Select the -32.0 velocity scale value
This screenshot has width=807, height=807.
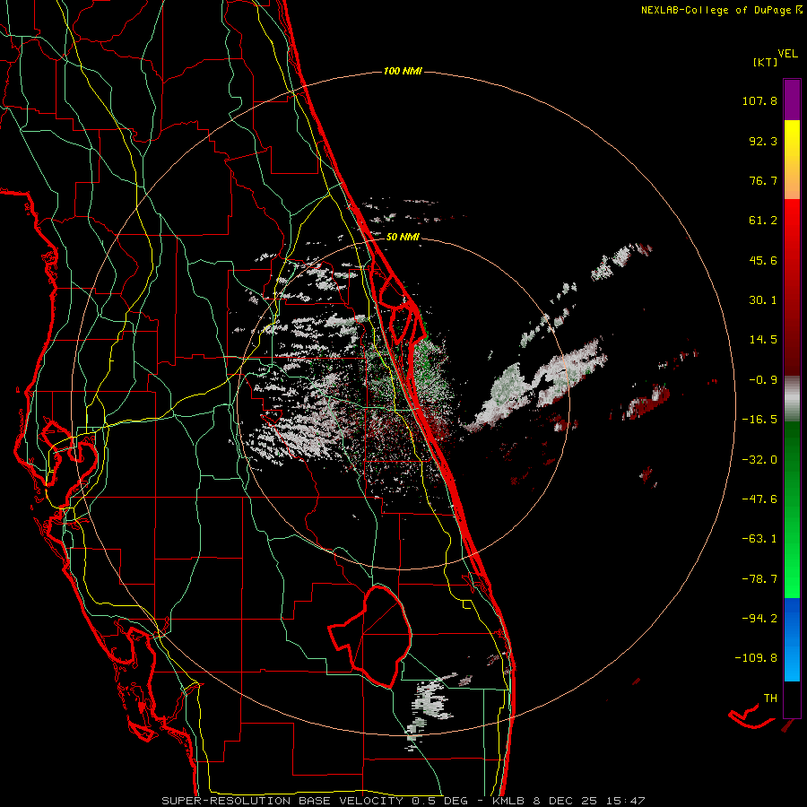point(759,460)
